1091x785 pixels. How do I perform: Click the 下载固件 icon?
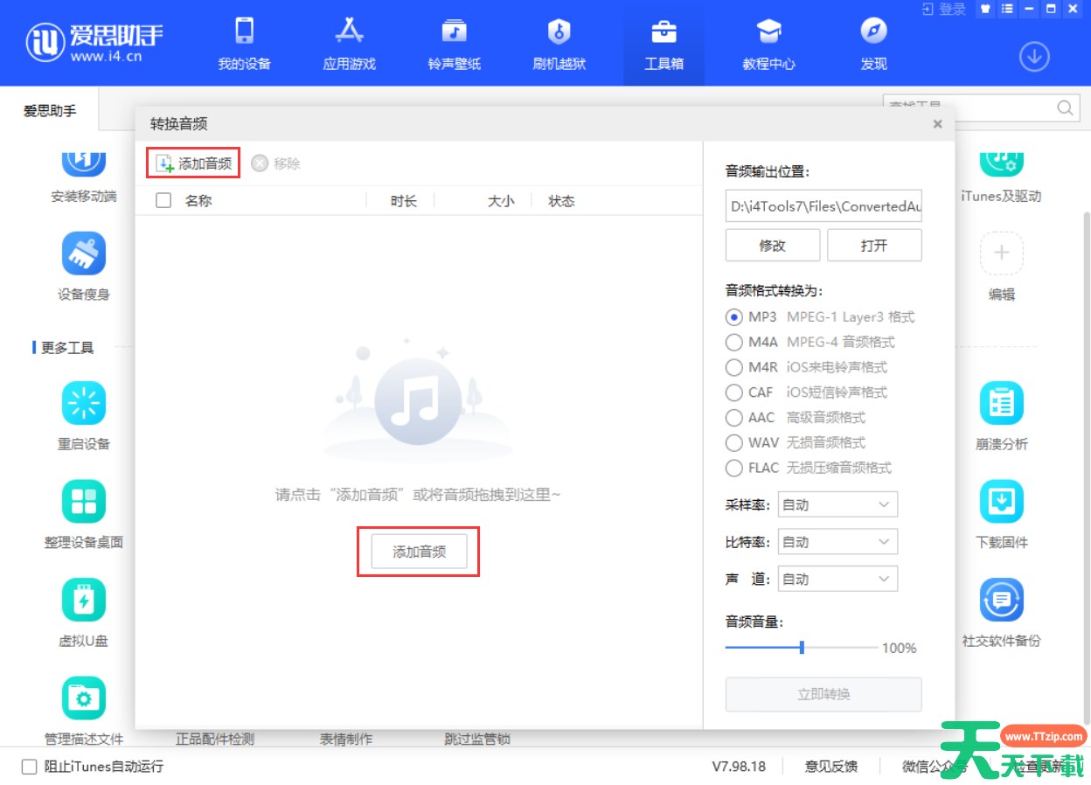coord(1001,502)
